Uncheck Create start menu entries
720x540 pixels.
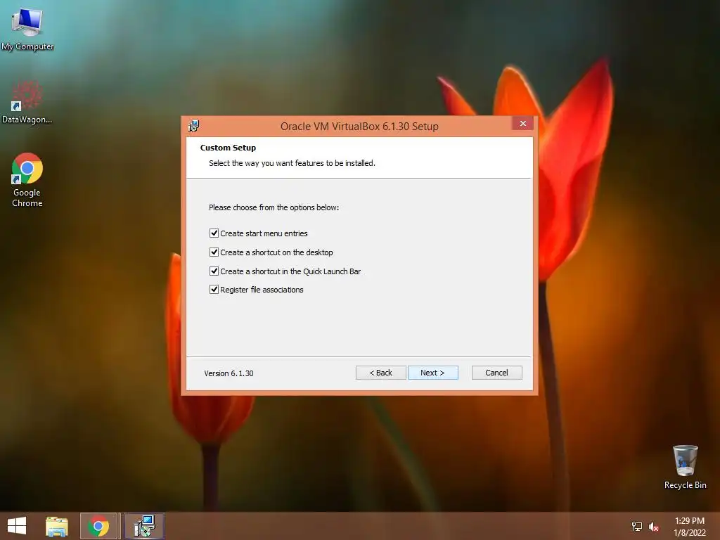click(214, 233)
